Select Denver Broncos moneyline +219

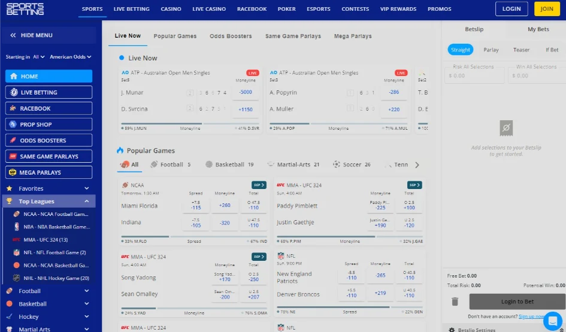pos(380,293)
